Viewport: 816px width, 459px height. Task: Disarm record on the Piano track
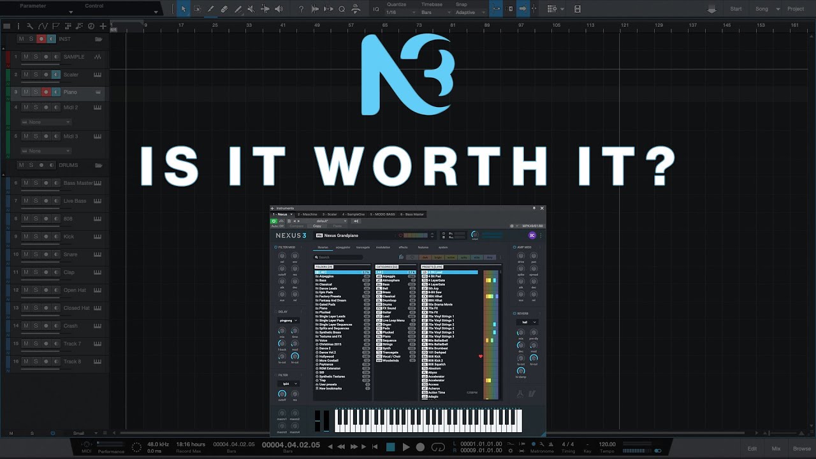coord(45,92)
